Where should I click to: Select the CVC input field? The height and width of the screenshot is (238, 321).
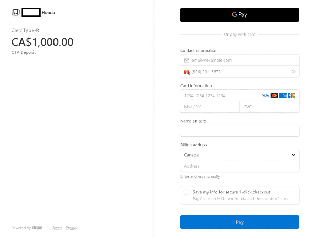269,107
